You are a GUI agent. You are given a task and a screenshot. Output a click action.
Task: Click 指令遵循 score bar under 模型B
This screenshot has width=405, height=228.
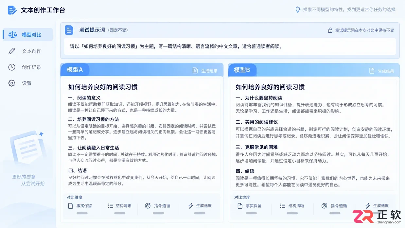335,213
